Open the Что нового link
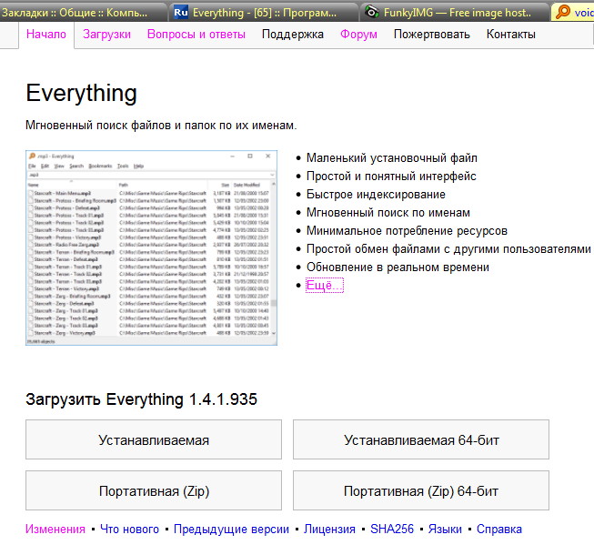 pyautogui.click(x=129, y=529)
